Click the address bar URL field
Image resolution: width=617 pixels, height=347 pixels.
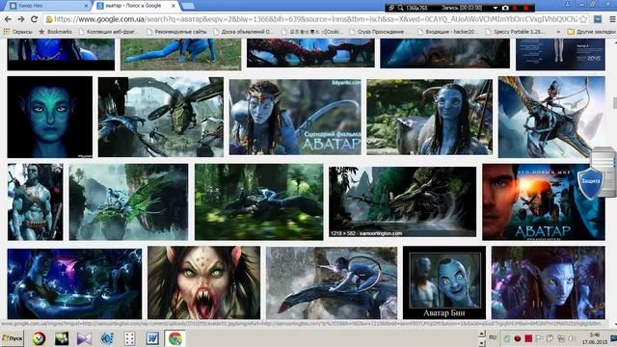(x=315, y=19)
